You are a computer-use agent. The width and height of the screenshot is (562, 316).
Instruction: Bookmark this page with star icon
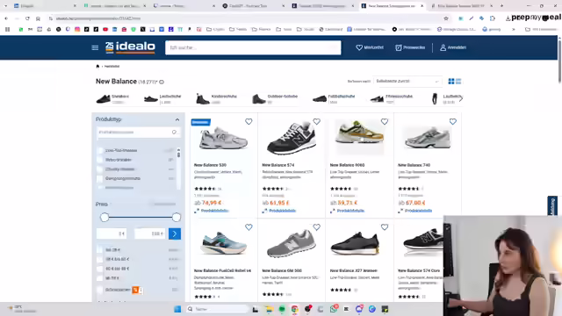click(446, 18)
